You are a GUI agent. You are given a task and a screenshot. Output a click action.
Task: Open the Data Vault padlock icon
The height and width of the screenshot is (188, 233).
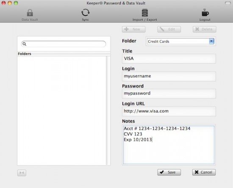(x=30, y=13)
